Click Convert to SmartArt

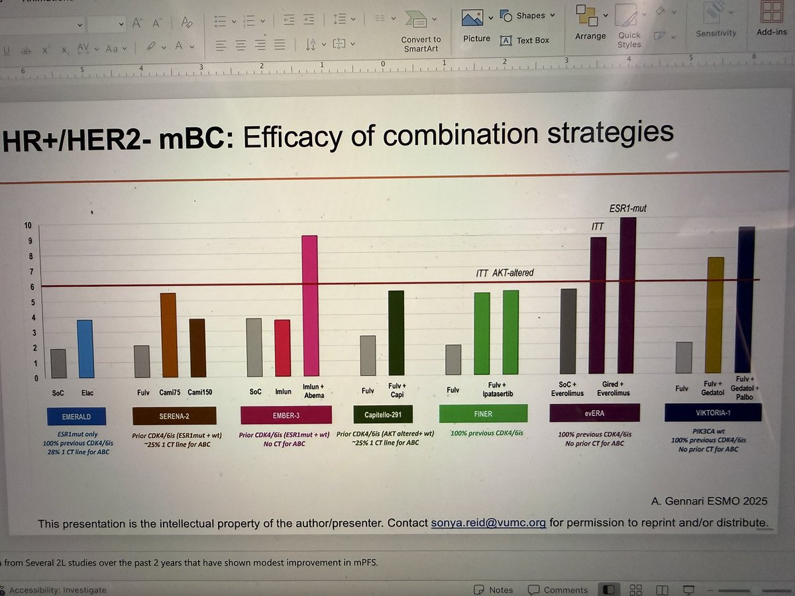tap(421, 30)
